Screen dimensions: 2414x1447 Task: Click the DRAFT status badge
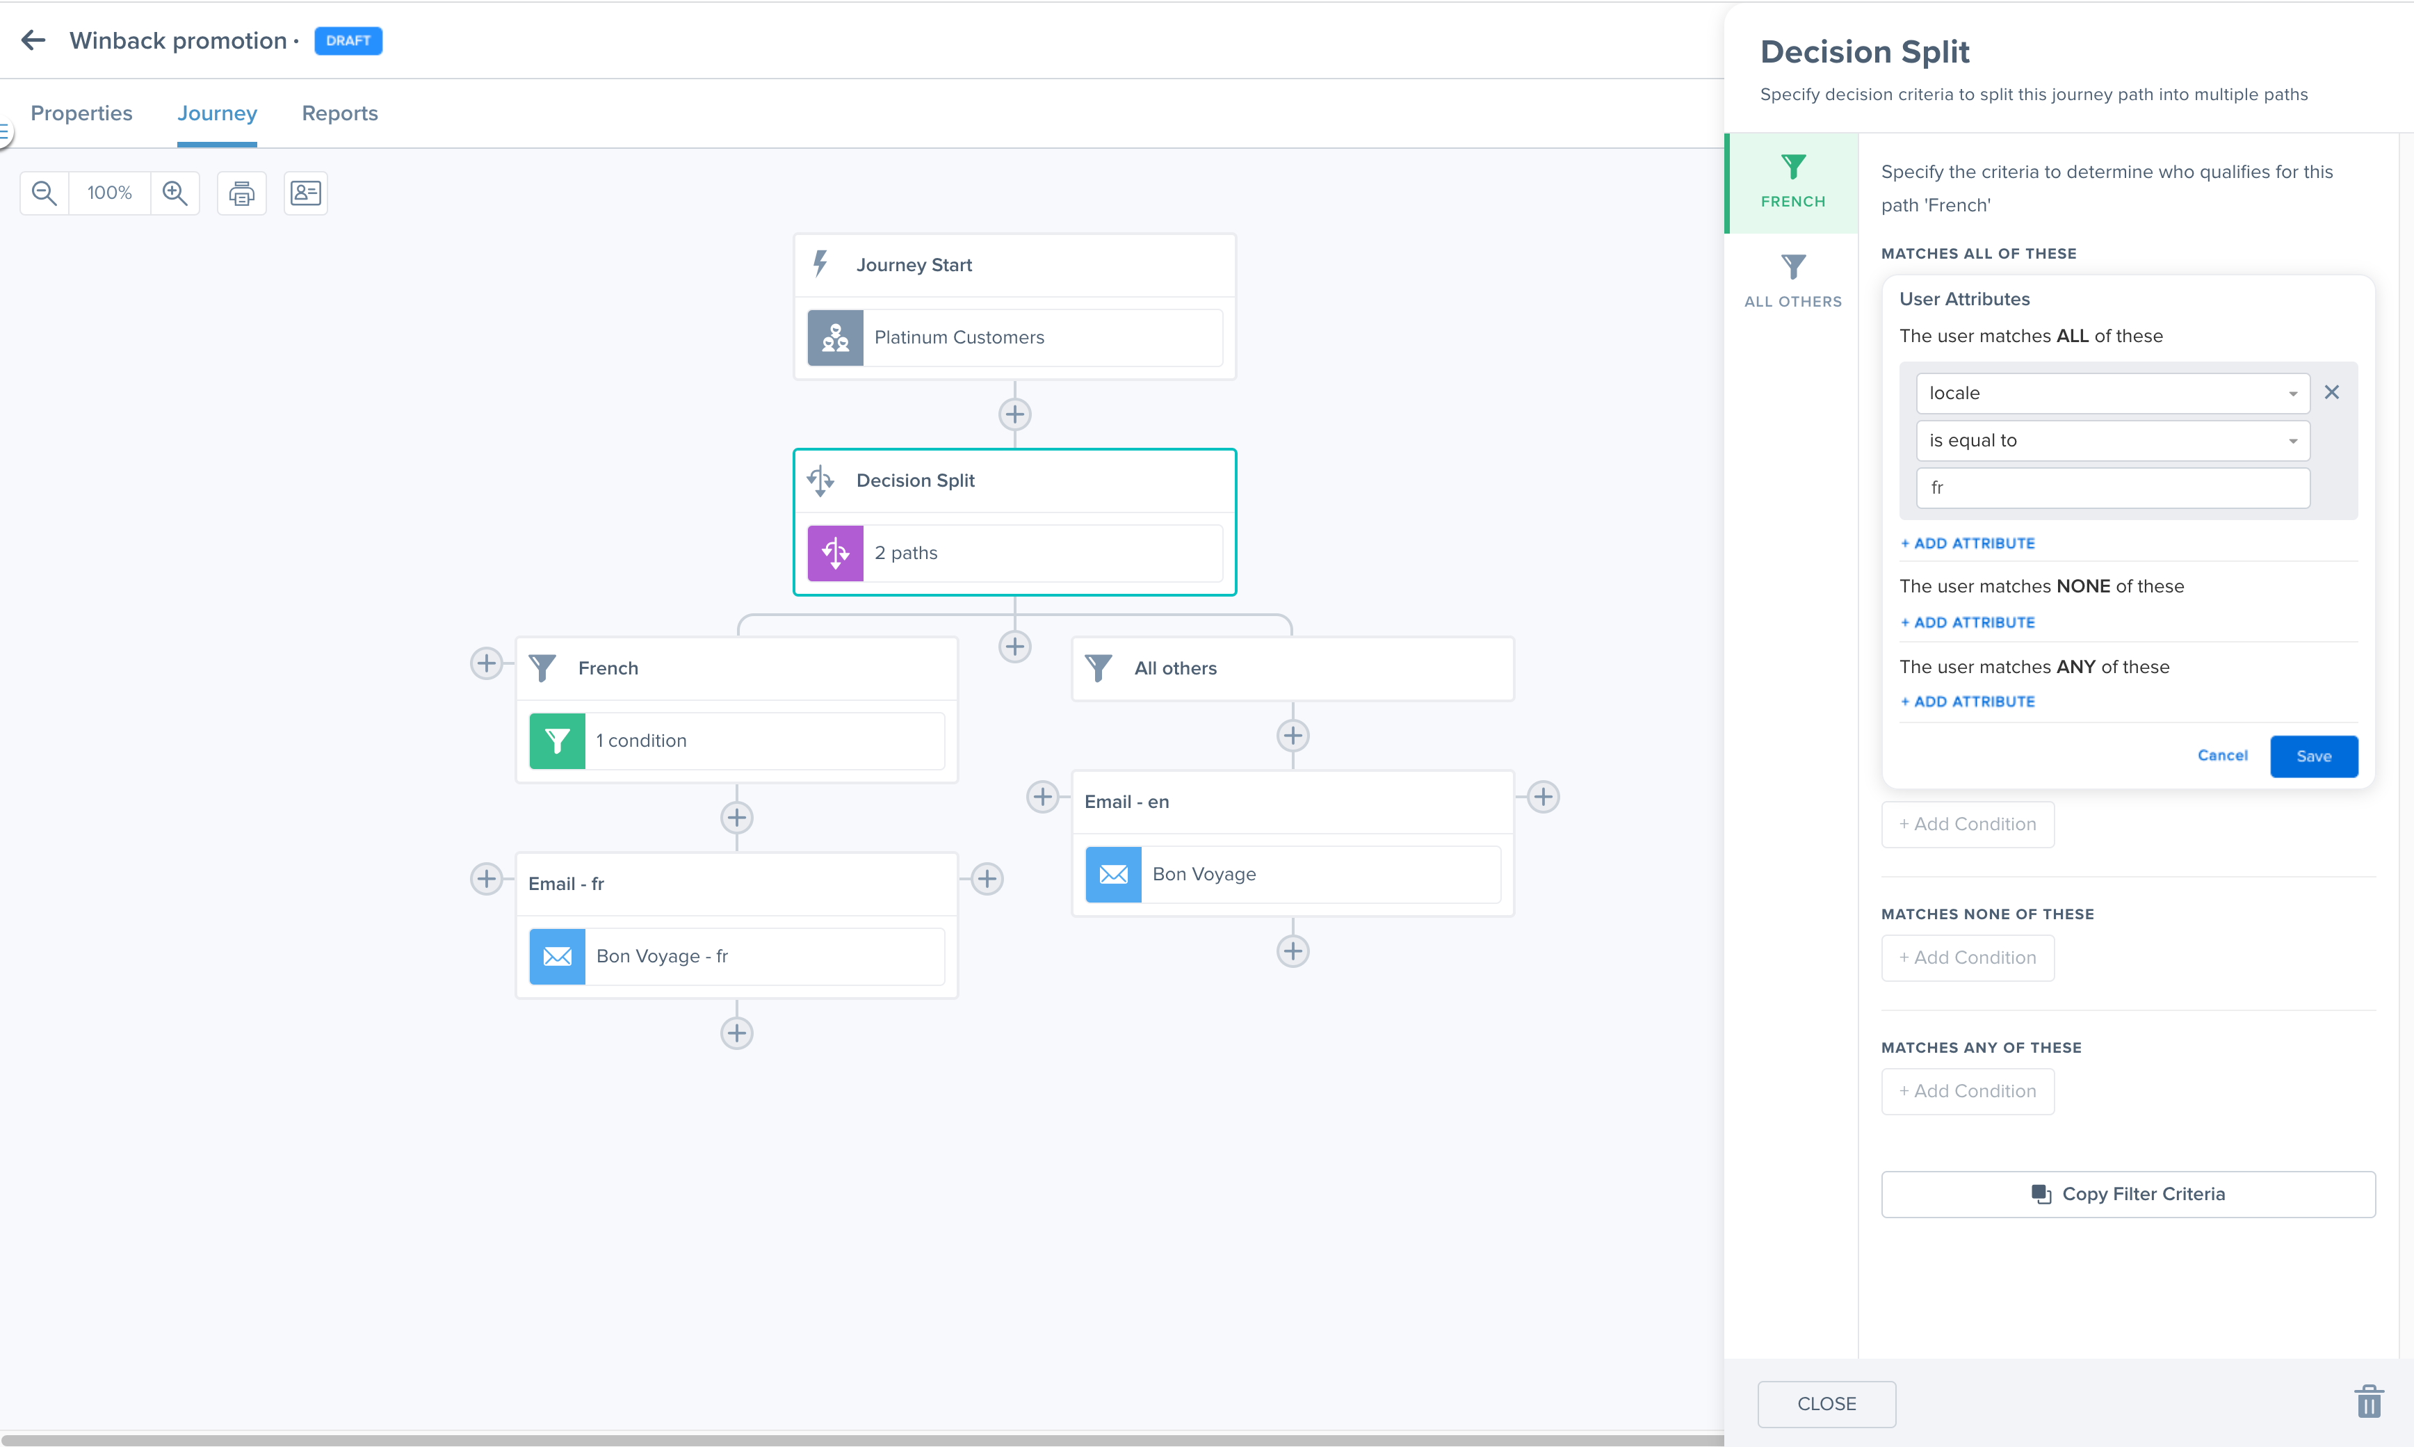pos(348,41)
